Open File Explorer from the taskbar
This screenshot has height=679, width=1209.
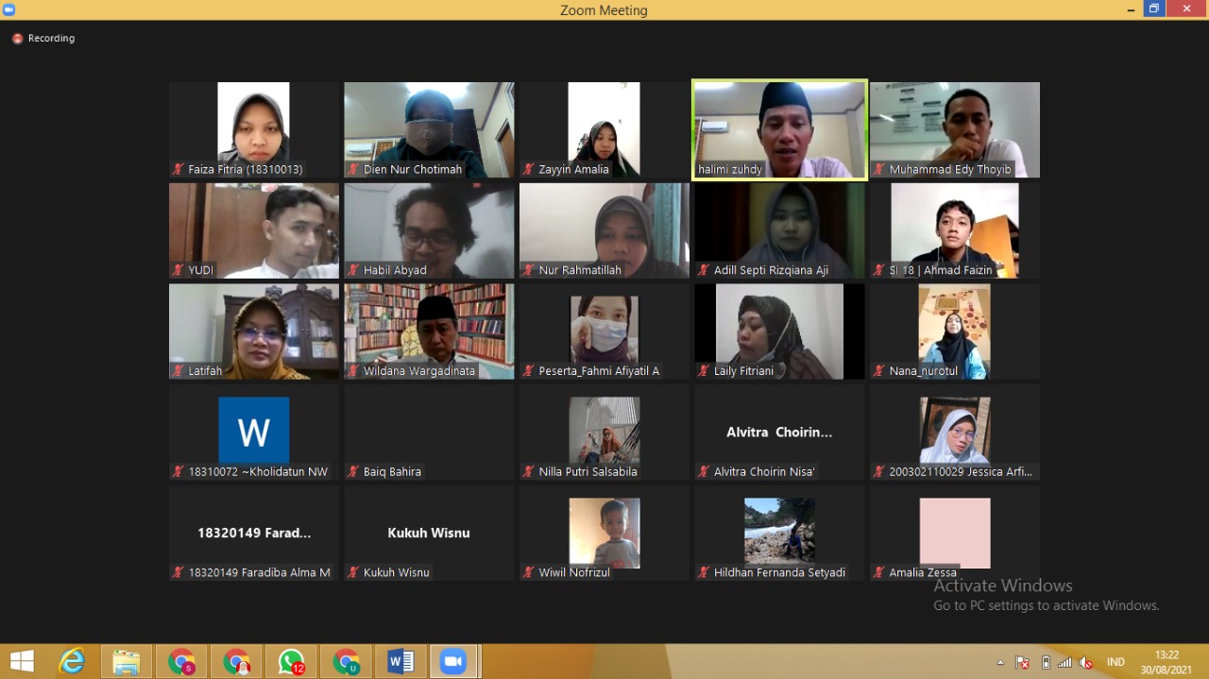tap(127, 662)
